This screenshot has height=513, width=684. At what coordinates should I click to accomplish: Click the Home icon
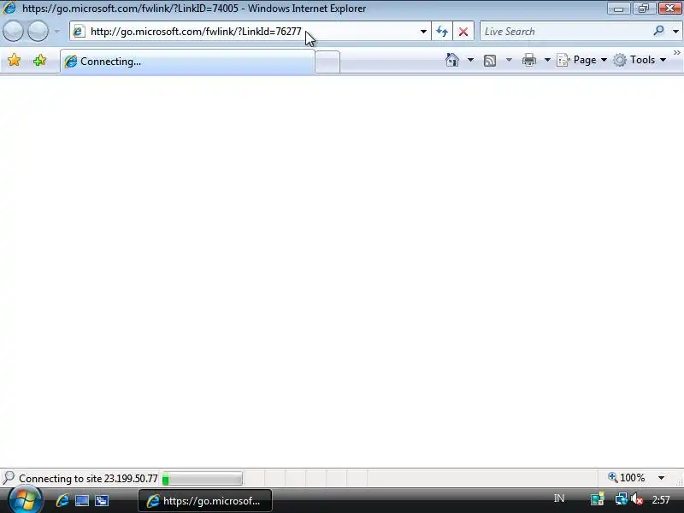pos(452,60)
